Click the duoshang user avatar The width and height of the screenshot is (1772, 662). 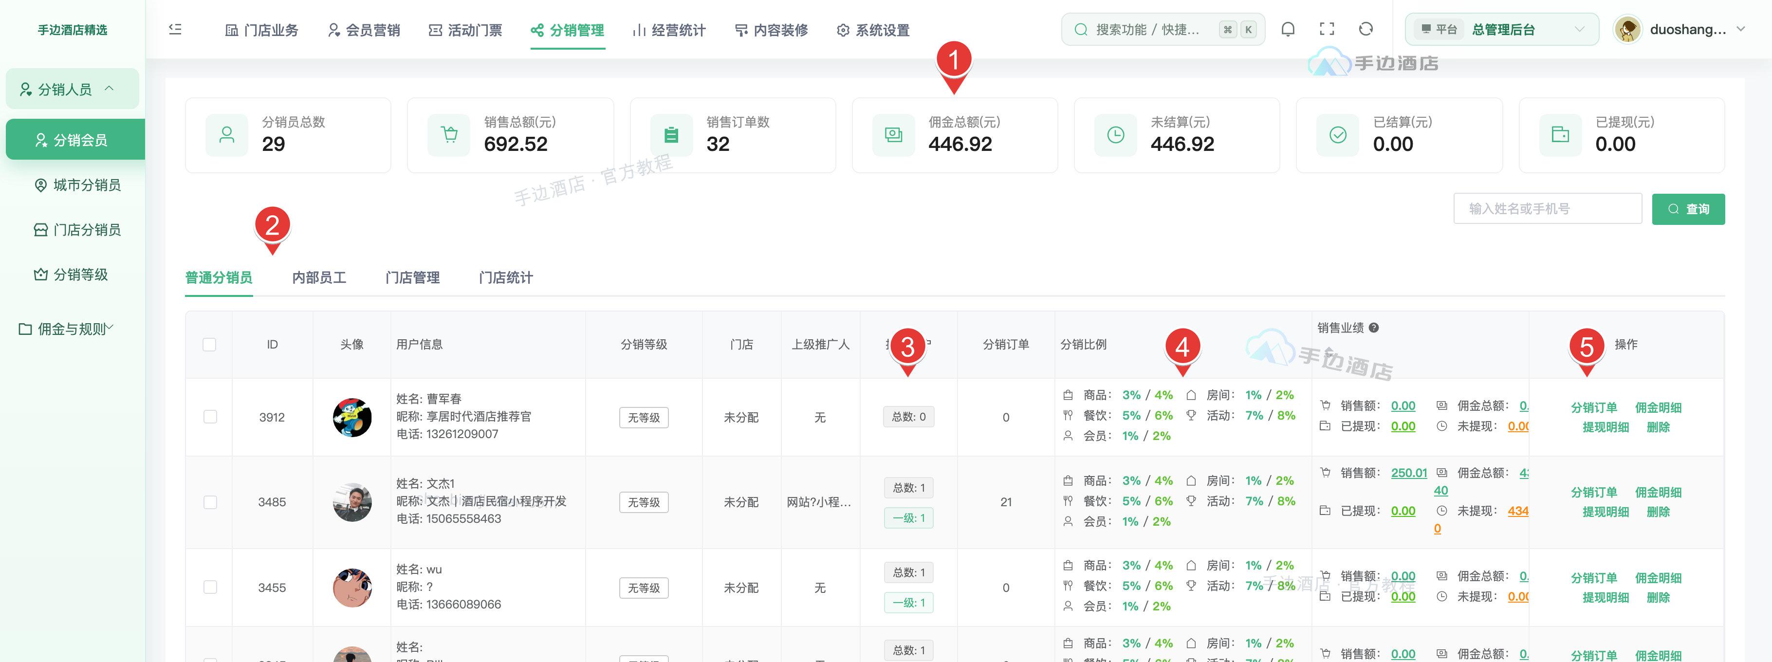pyautogui.click(x=1627, y=30)
